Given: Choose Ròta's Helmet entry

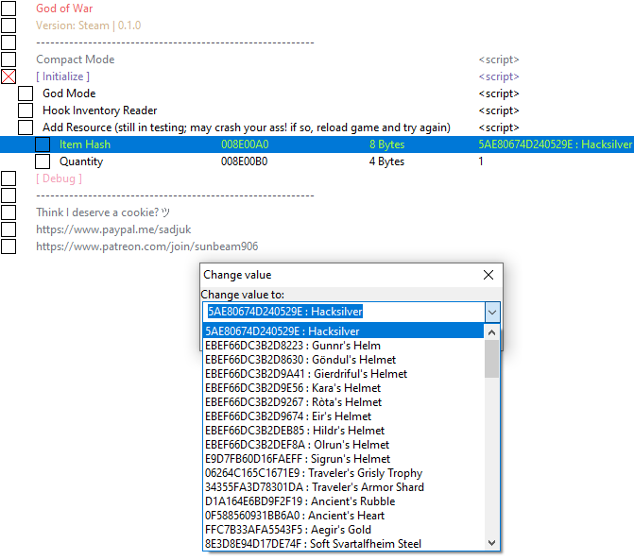Looking at the screenshot, I should click(x=343, y=402).
